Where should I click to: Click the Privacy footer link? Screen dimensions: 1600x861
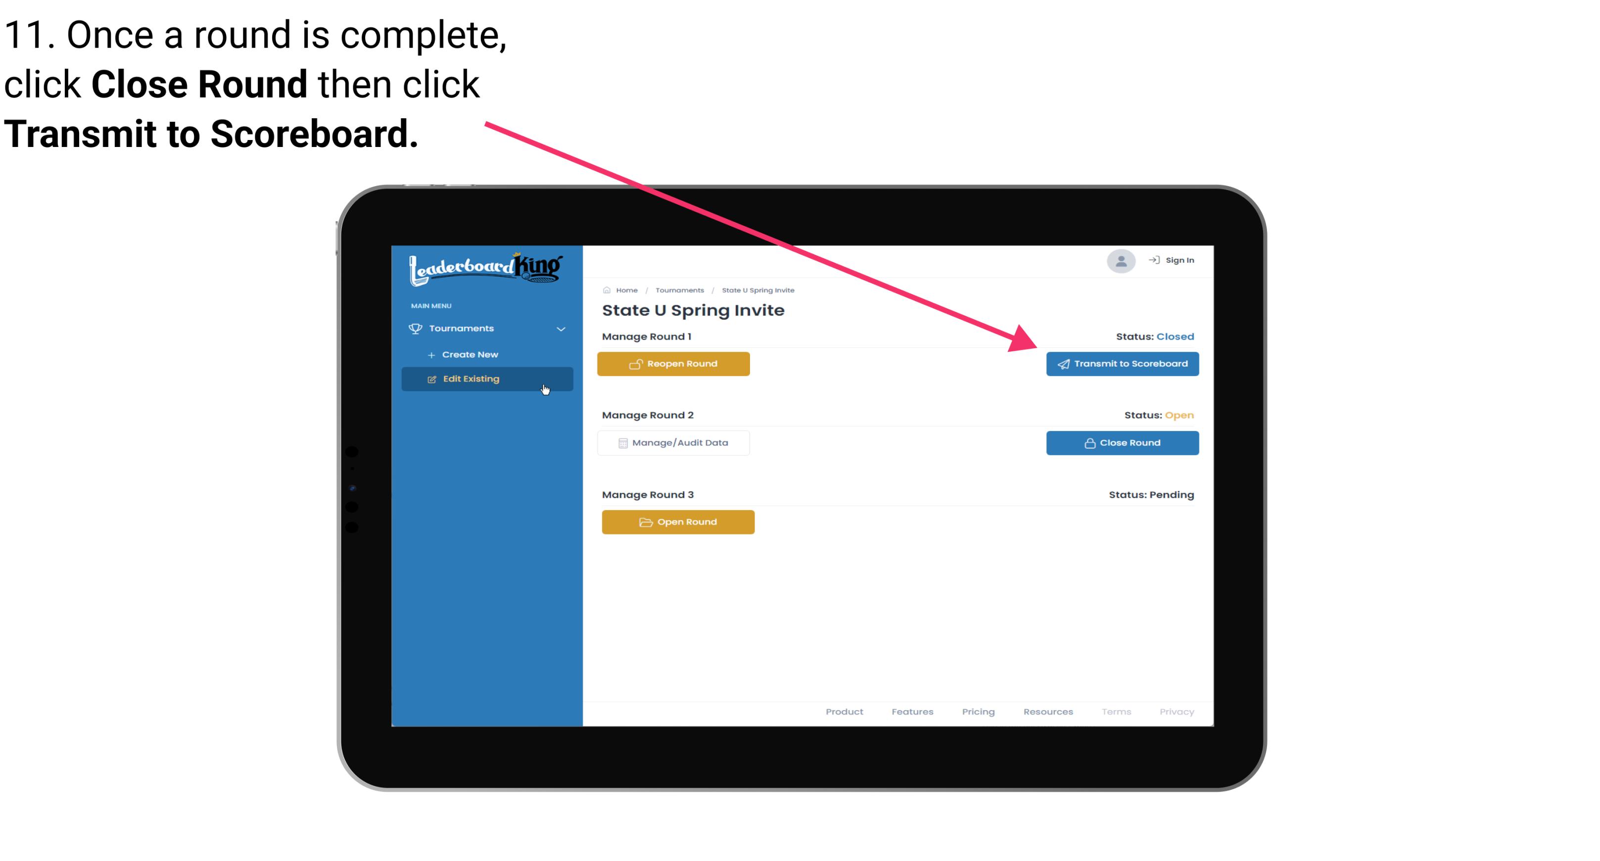pos(1178,711)
